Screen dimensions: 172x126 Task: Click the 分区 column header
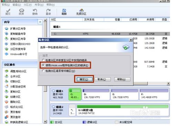[66, 19]
